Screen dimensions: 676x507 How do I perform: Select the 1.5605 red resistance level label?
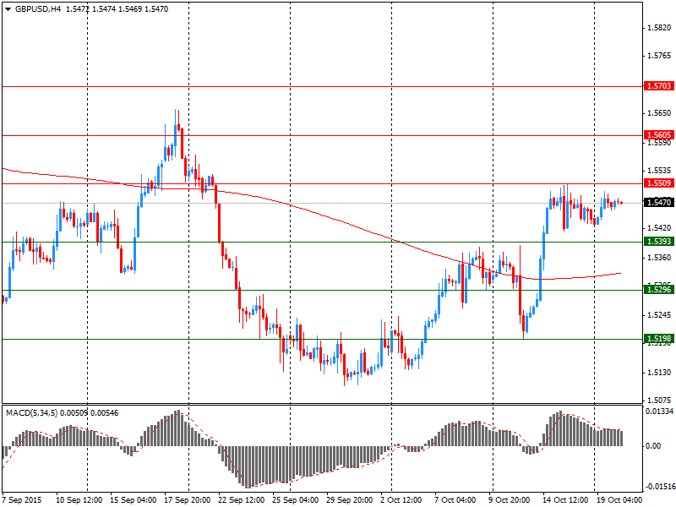659,135
